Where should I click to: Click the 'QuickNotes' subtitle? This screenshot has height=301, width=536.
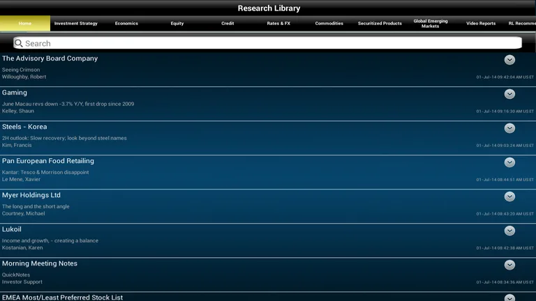point(16,275)
